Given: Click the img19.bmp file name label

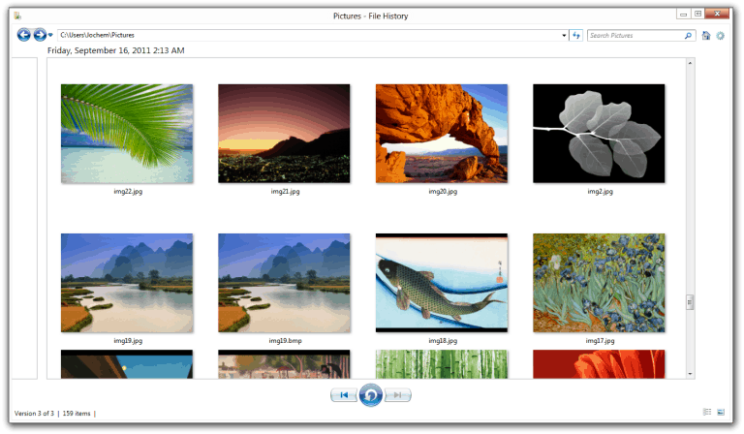Looking at the screenshot, I should (x=285, y=341).
